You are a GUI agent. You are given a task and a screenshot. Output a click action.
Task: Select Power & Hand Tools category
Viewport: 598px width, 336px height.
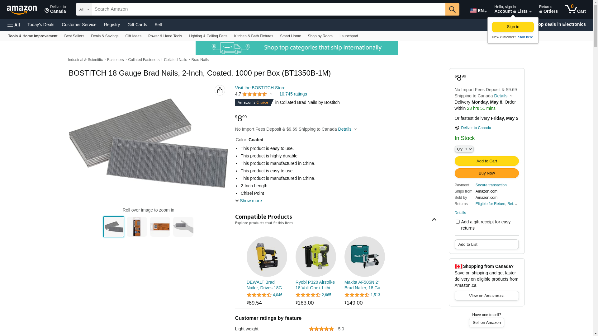(x=165, y=36)
